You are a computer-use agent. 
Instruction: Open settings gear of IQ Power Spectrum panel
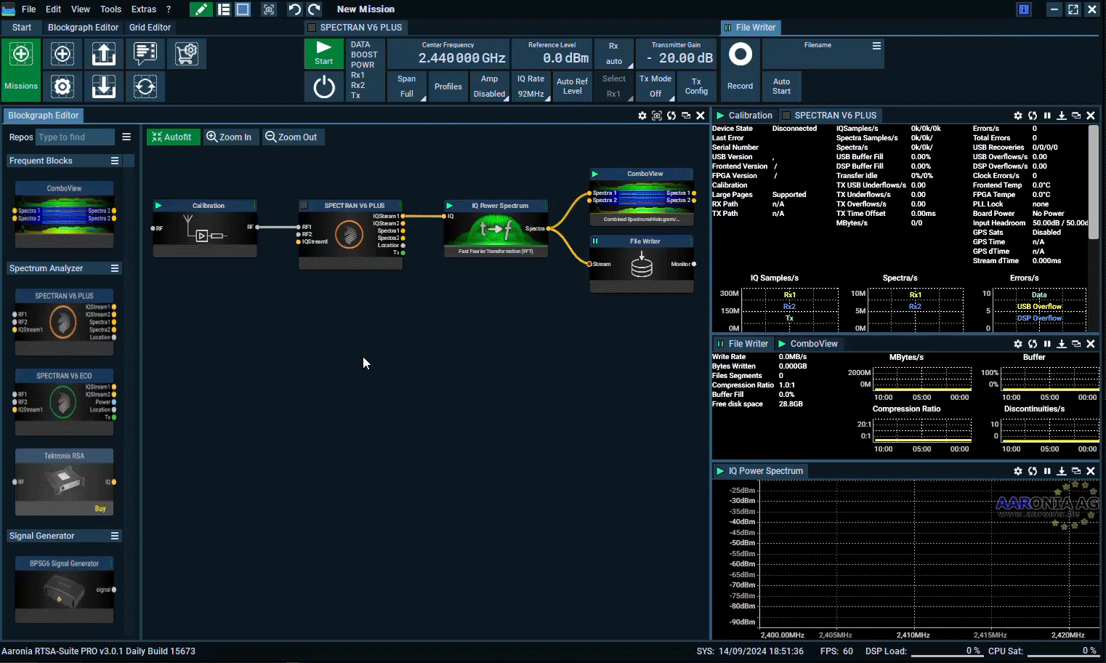[1017, 471]
